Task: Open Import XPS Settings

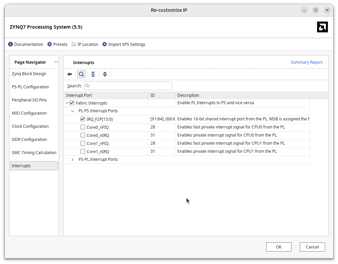Action: (124, 44)
